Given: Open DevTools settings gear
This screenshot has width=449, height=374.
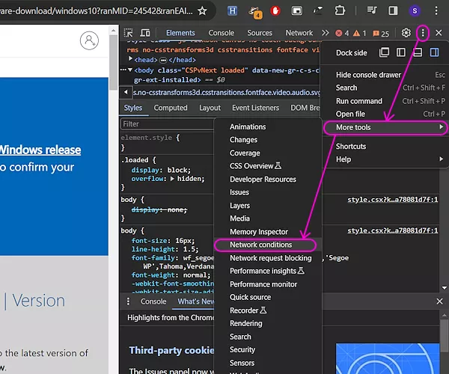Looking at the screenshot, I should click(406, 33).
